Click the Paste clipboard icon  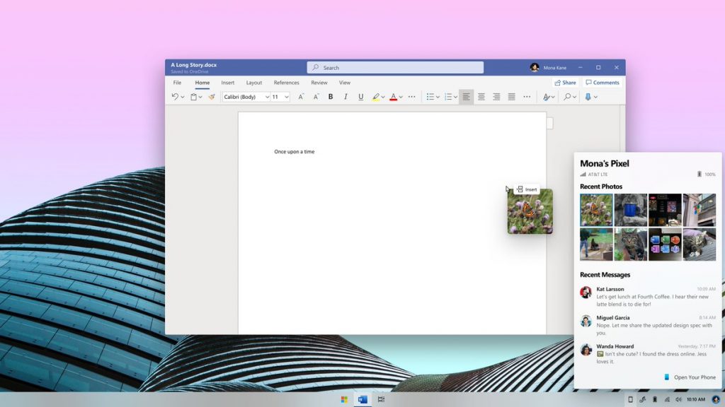coord(194,96)
